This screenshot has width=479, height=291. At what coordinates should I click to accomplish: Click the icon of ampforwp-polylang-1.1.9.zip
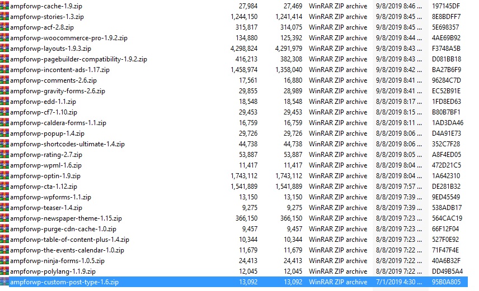4,271
